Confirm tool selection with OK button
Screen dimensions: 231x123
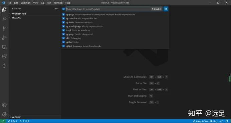point(166,9)
